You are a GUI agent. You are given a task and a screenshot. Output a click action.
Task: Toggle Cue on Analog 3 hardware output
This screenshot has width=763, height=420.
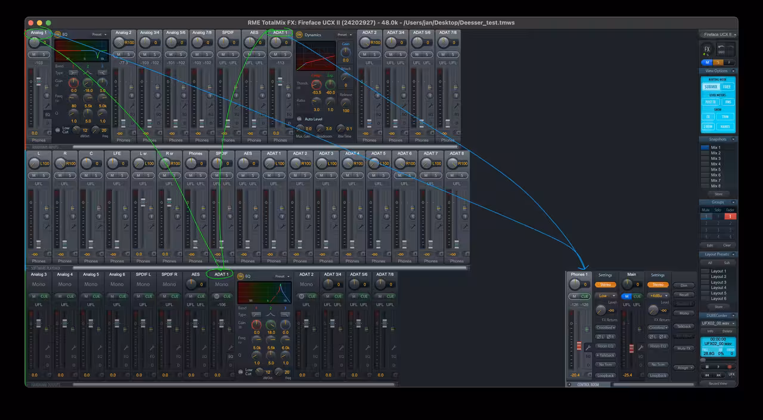[44, 296]
